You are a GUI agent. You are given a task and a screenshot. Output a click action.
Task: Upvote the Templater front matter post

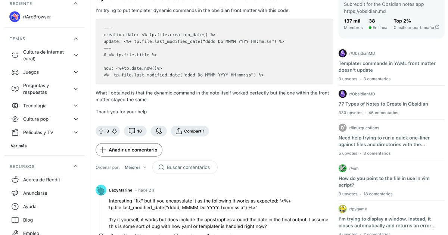point(101,131)
